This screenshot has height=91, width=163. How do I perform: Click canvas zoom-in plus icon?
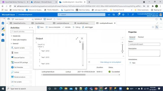pyautogui.click(x=122, y=42)
